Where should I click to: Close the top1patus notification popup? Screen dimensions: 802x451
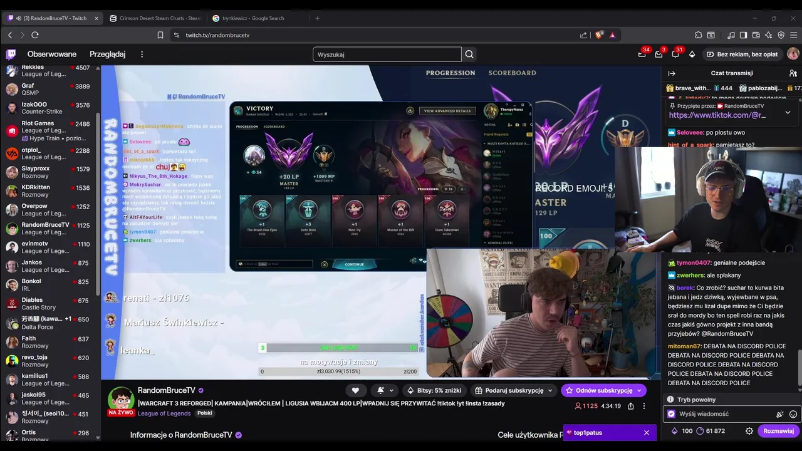click(646, 433)
